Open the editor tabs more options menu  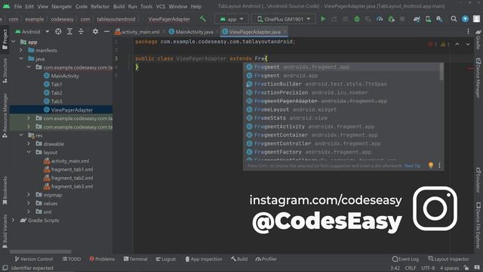(468, 32)
